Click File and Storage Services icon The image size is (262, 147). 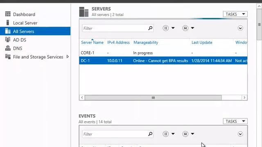point(8,57)
